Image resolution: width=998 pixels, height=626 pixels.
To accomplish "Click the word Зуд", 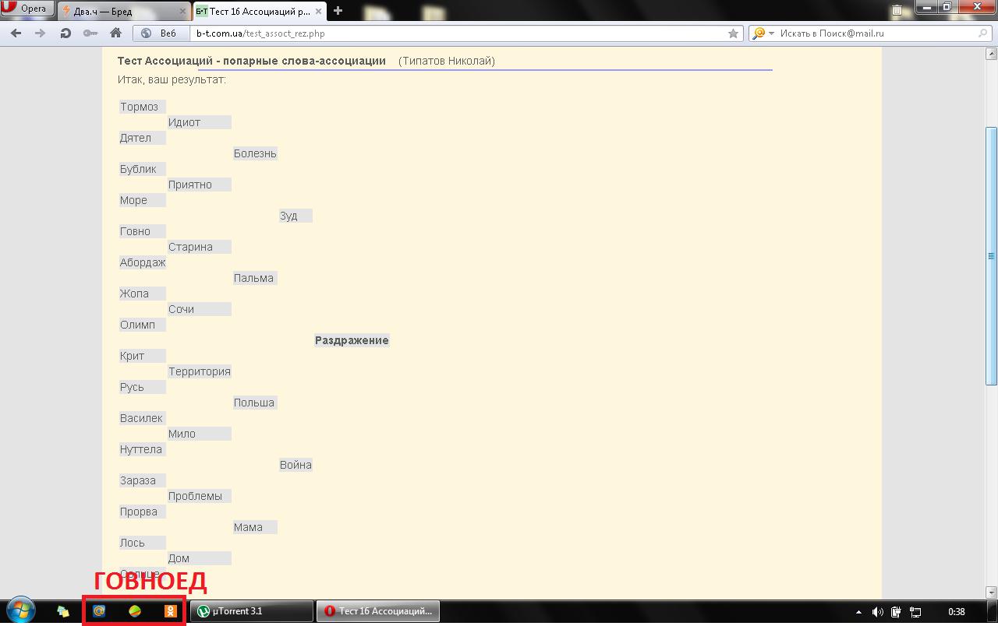I will point(288,216).
